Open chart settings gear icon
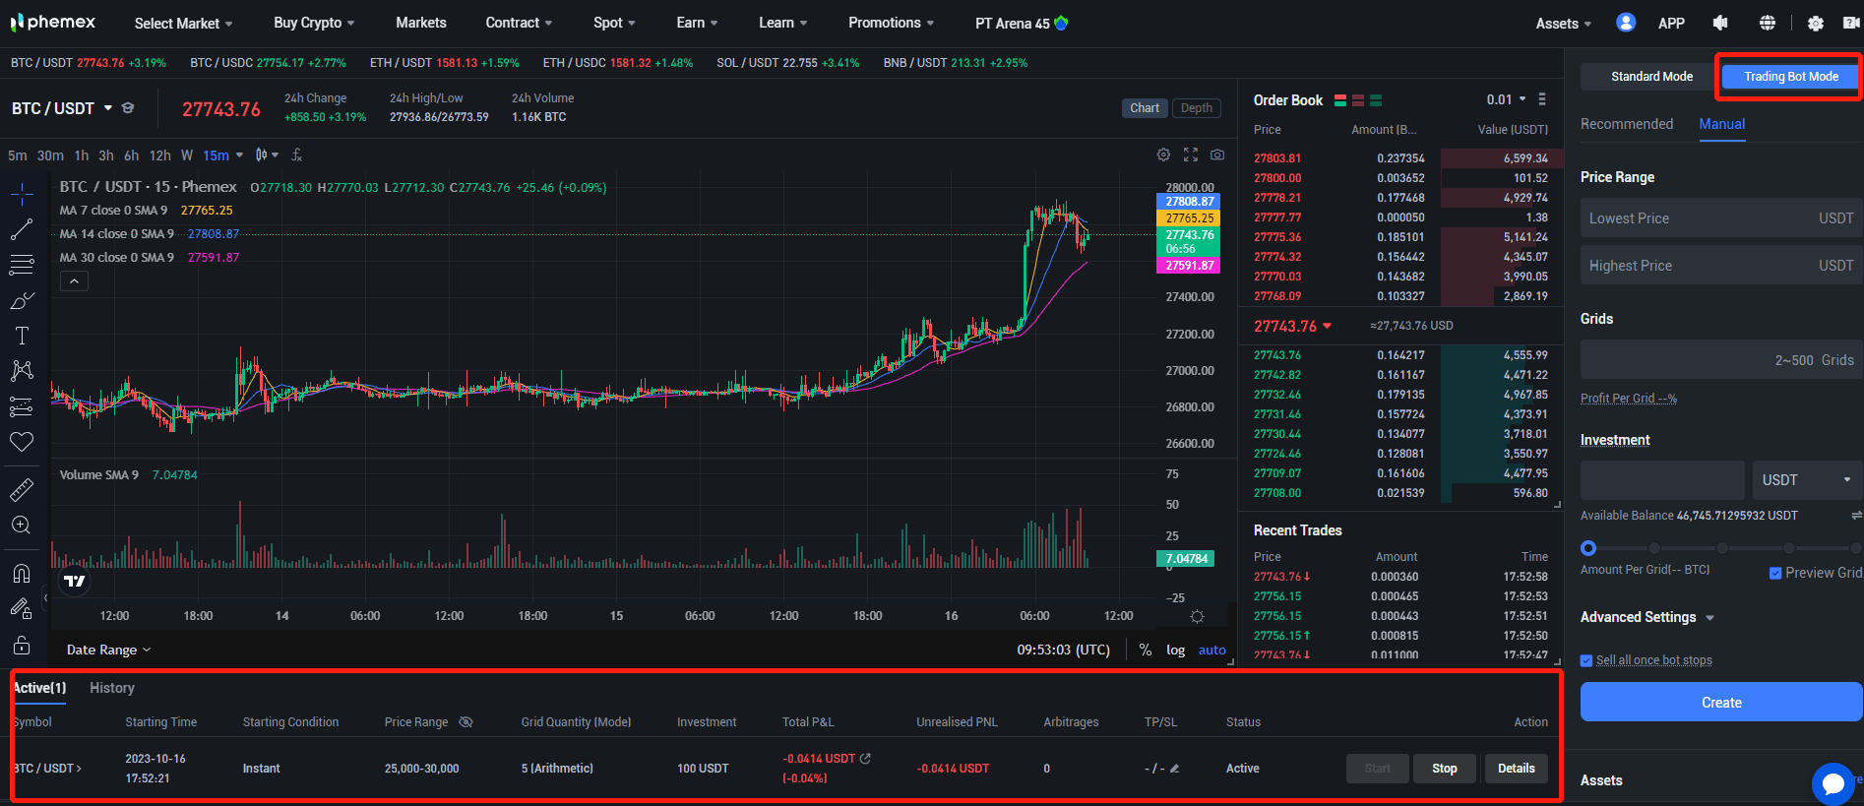 point(1163,155)
